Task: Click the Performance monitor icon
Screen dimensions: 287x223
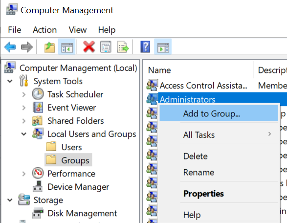Action: pos(38,173)
